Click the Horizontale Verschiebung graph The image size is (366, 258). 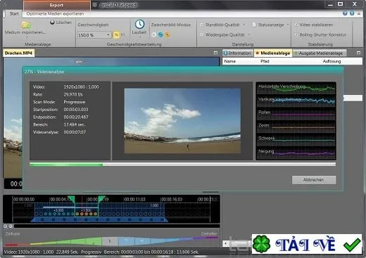coord(296,89)
